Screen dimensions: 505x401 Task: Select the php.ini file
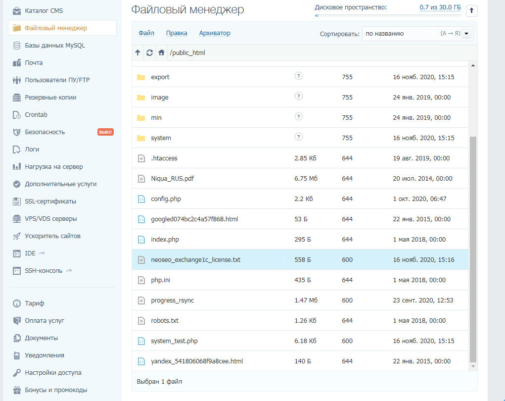[300, 280]
